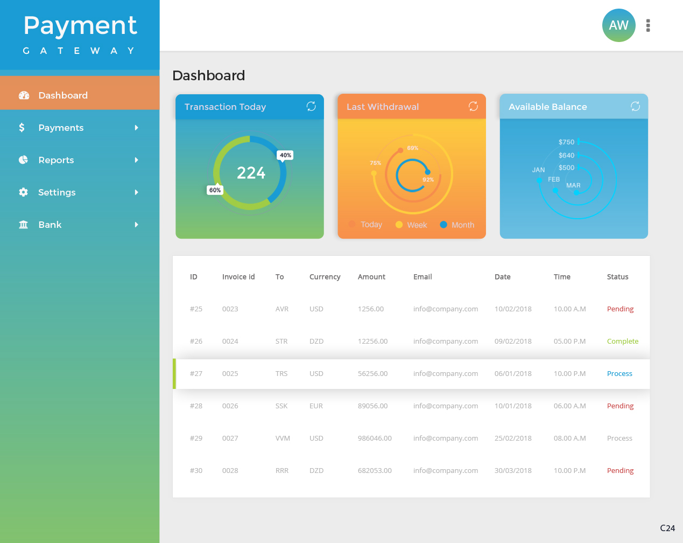Refresh the Available Balance card

pyautogui.click(x=635, y=106)
